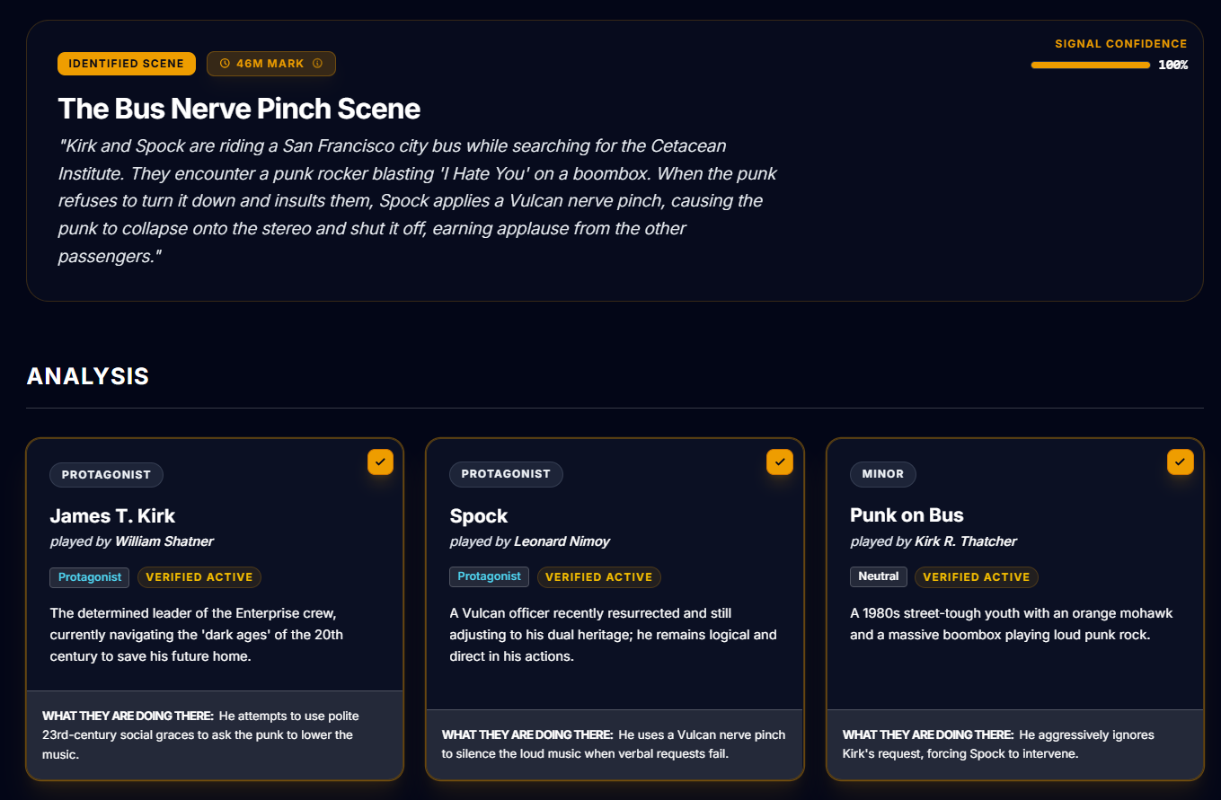The width and height of the screenshot is (1221, 800).
Task: Click VERIFIED ACTIVE badge on Spock card
Action: [599, 577]
